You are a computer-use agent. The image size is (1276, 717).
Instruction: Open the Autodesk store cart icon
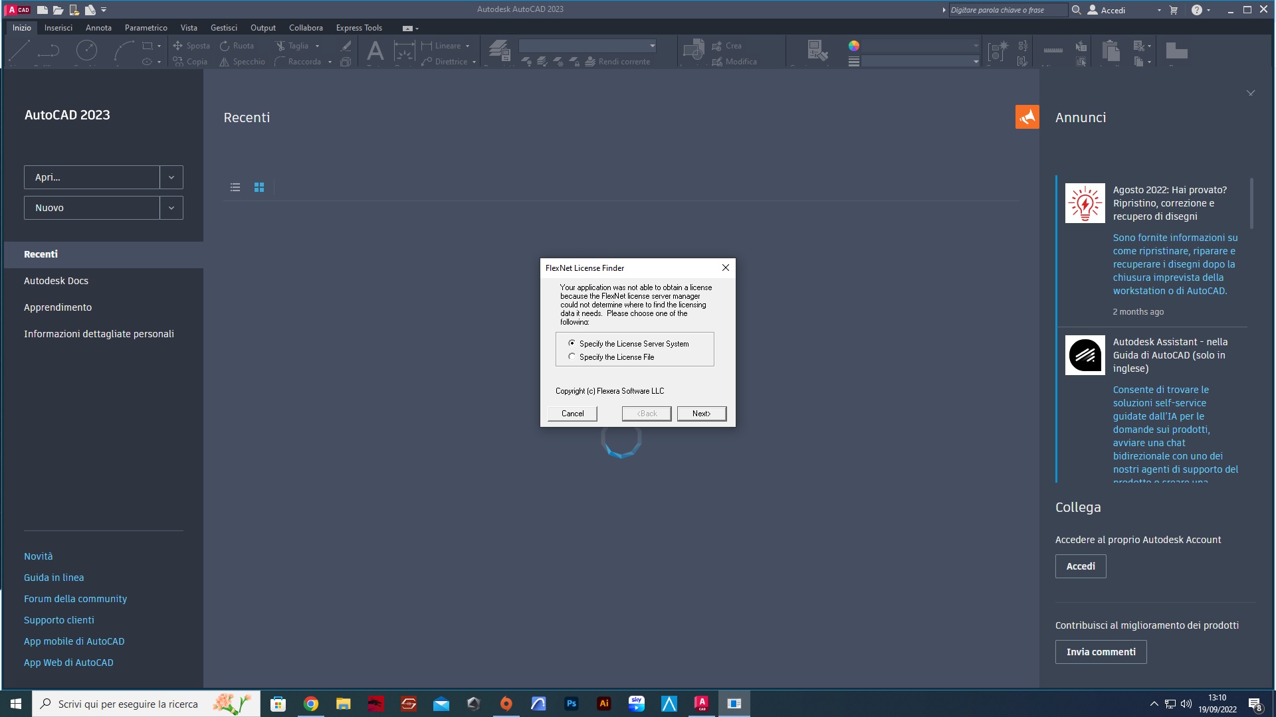pos(1174,10)
